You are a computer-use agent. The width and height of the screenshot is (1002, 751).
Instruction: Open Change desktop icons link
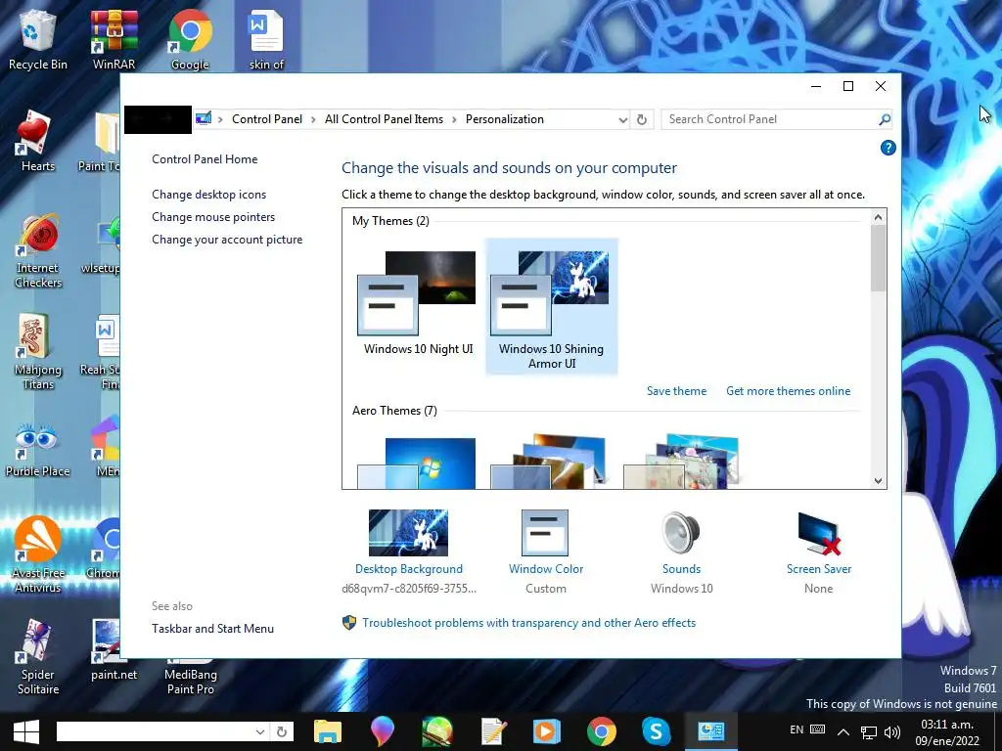(x=209, y=195)
